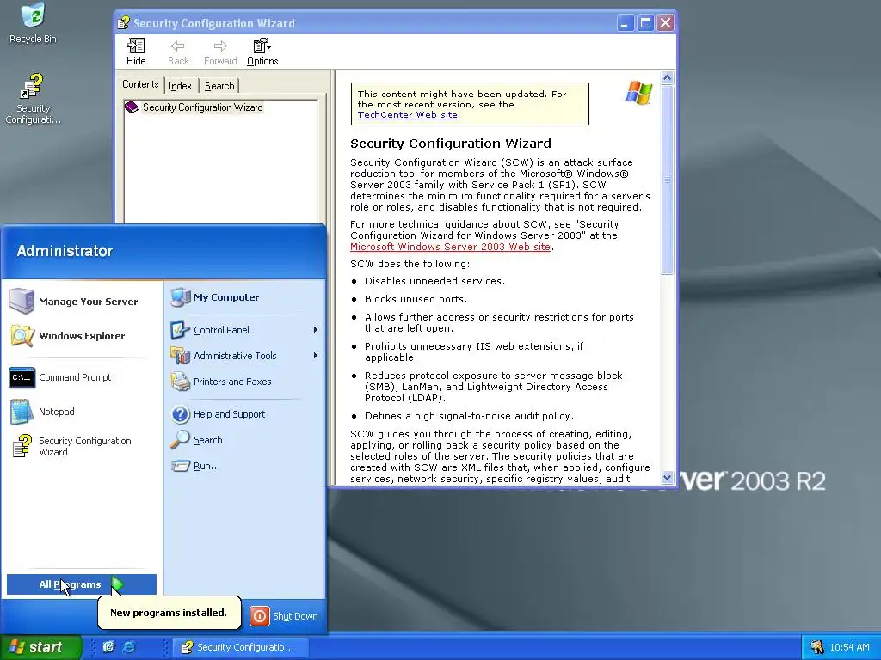This screenshot has height=660, width=881.
Task: Click 'Blocks unused ports.' bullet text
Action: tap(416, 298)
